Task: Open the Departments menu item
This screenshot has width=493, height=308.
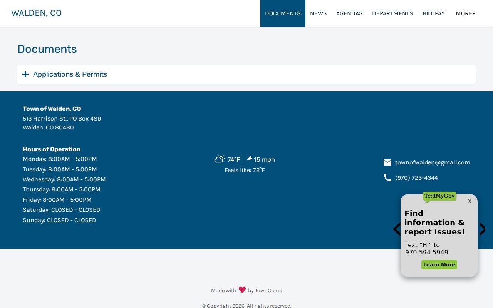Action: point(392,13)
